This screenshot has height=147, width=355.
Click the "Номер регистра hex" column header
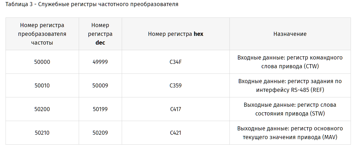tap(176, 34)
